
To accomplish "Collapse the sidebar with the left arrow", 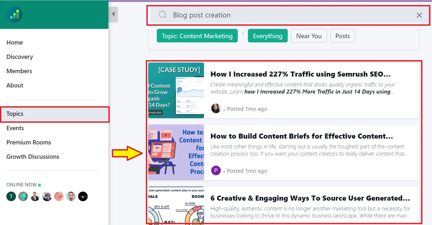I will (x=113, y=14).
